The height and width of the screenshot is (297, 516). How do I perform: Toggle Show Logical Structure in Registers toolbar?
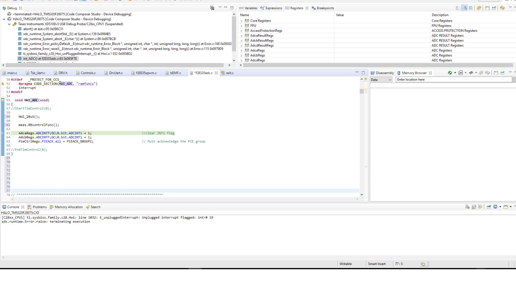(464, 8)
